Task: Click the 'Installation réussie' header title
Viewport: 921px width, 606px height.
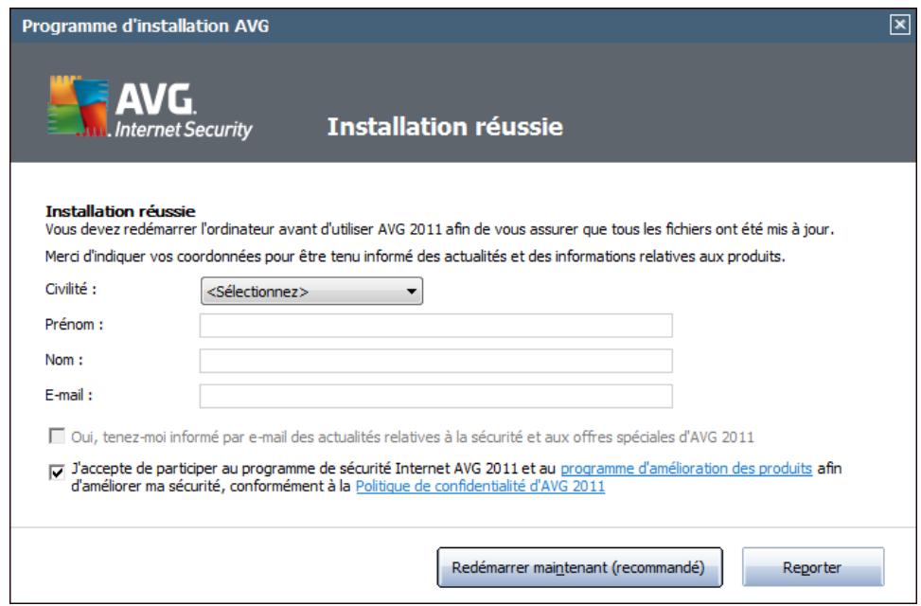Action: (445, 126)
